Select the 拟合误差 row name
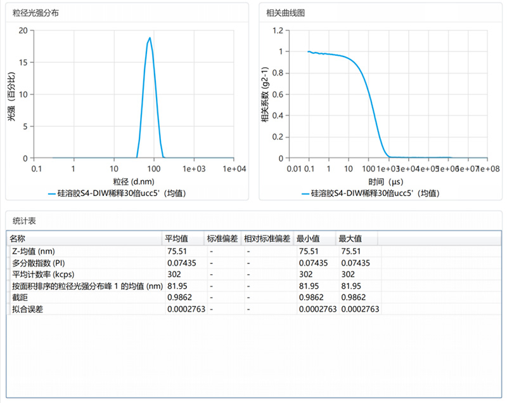The image size is (507, 403). [27, 308]
